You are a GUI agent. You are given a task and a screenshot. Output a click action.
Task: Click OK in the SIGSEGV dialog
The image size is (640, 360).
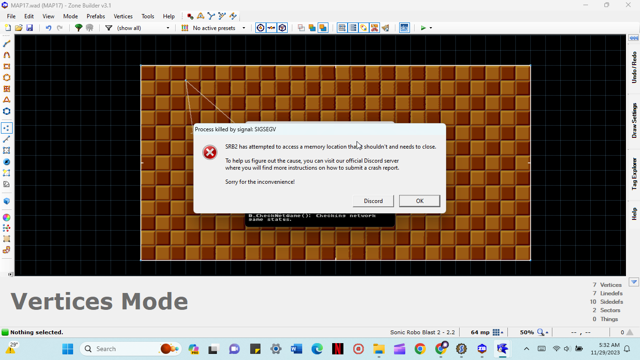(420, 201)
